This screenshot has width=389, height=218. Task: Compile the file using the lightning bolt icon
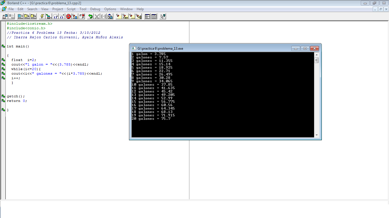click(x=42, y=16)
